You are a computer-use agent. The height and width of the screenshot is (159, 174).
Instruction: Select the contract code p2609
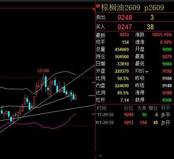[154, 8]
